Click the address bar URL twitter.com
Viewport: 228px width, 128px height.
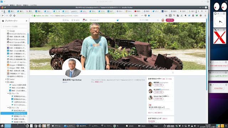(x=64, y=16)
